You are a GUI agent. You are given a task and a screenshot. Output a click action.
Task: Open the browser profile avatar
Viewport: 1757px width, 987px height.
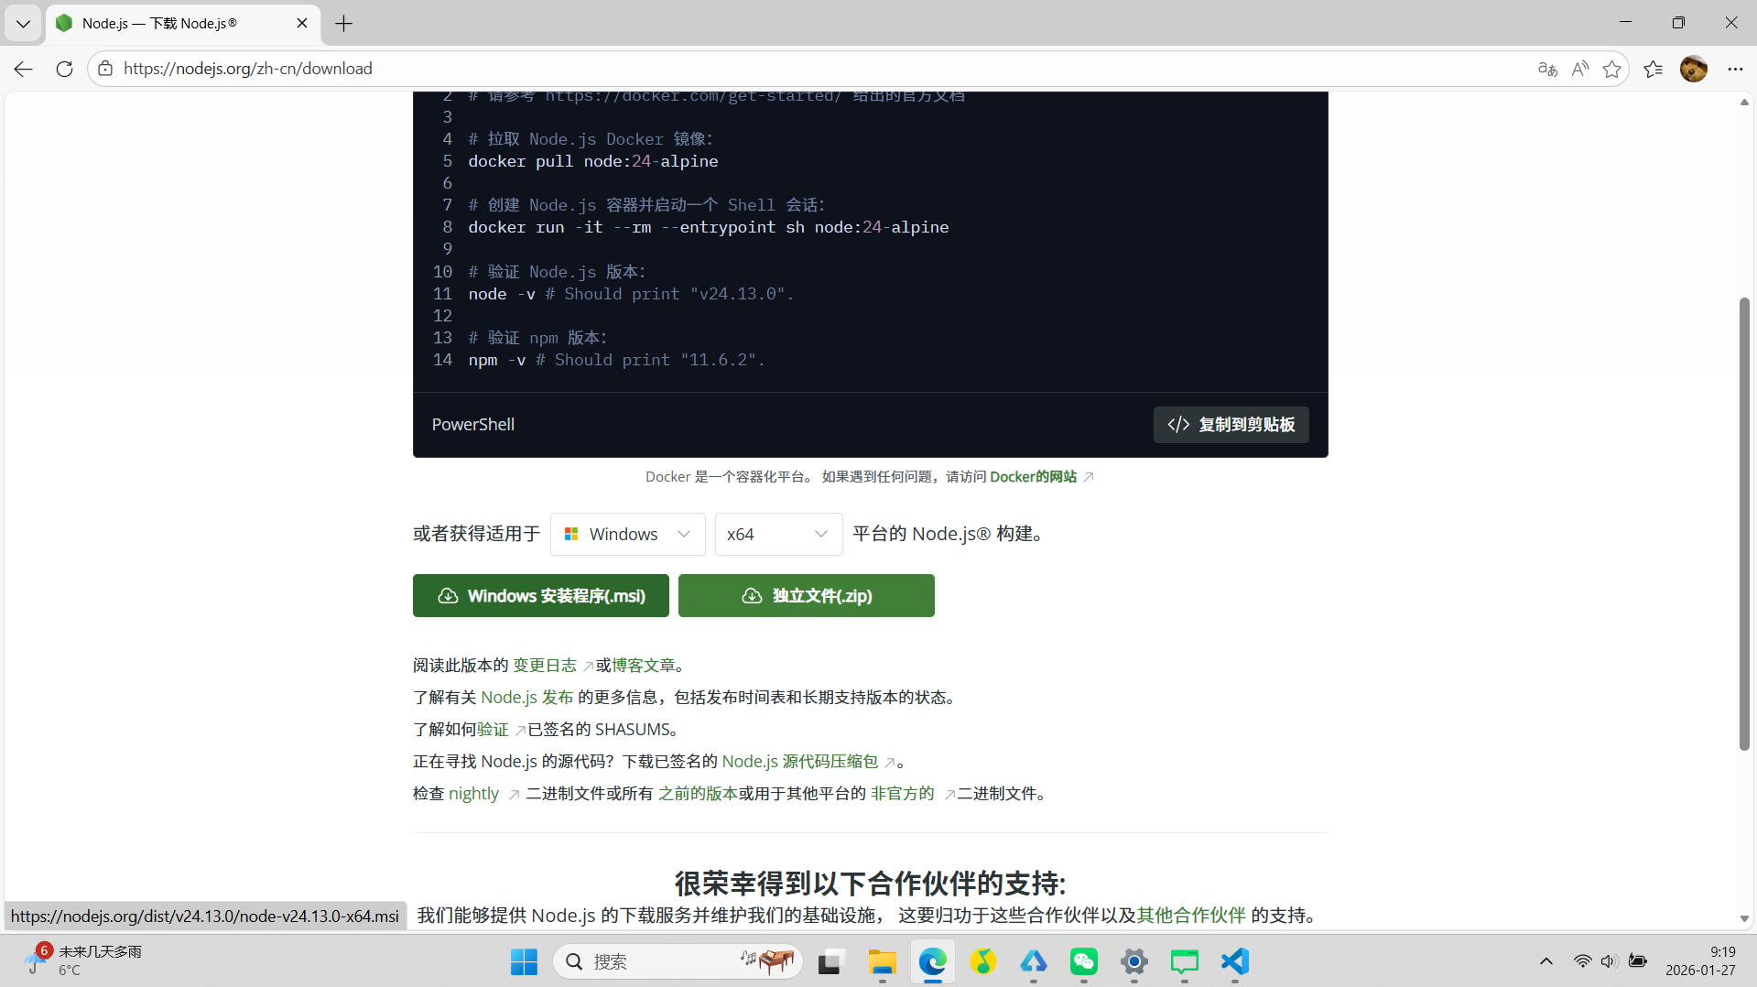pos(1694,69)
